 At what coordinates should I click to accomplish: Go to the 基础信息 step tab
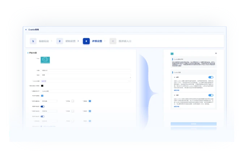pyautogui.click(x=44, y=41)
